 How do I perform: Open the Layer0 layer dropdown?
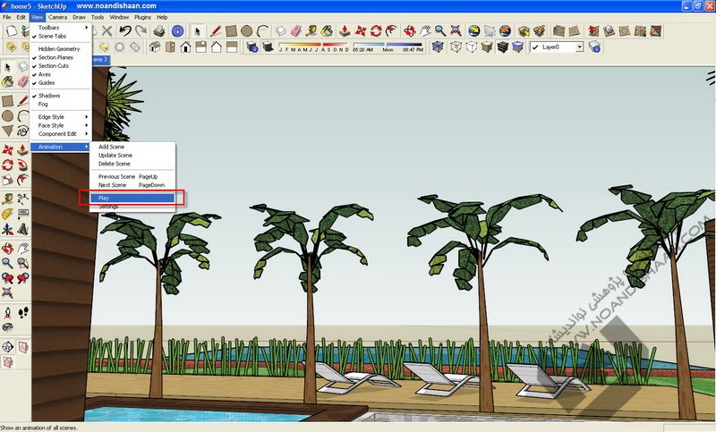(x=579, y=47)
